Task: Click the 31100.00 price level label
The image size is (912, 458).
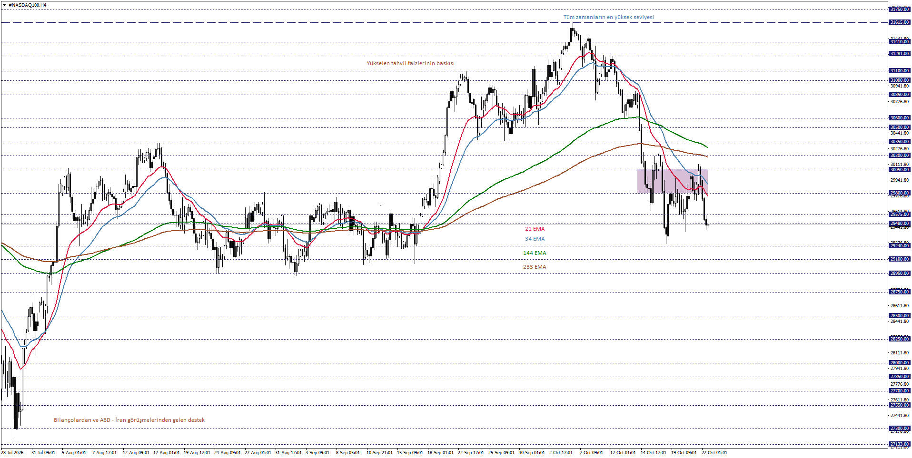Action: click(x=899, y=71)
